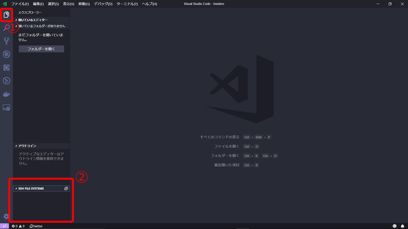The image size is (408, 229).
Task: Click the collapse-all icon in SSH FILE SYSTEMS
Action: coord(66,188)
